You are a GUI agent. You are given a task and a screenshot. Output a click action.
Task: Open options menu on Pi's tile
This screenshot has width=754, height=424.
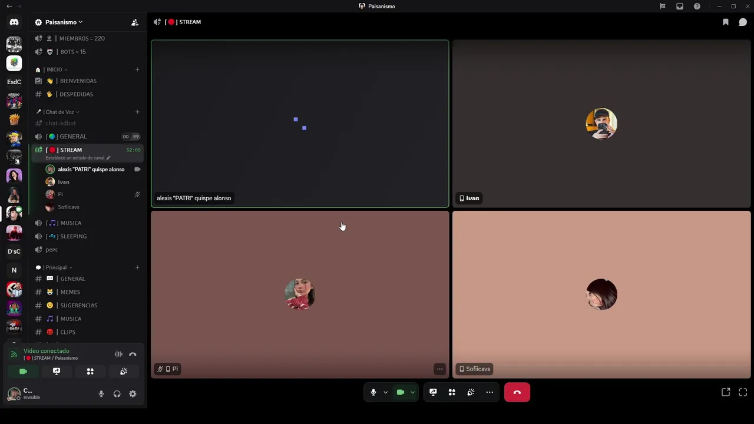[439, 369]
